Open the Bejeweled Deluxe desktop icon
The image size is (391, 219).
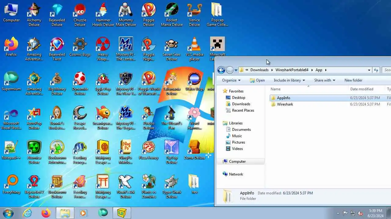(57, 15)
